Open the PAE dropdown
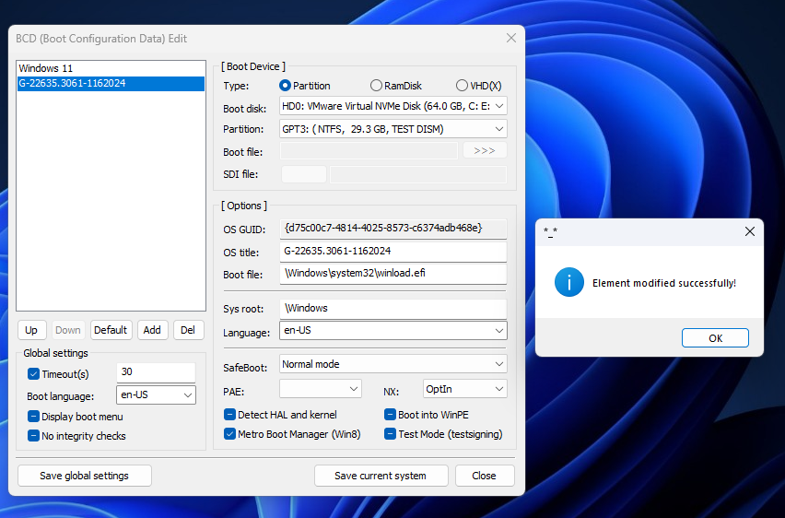The image size is (785, 518). click(x=321, y=389)
